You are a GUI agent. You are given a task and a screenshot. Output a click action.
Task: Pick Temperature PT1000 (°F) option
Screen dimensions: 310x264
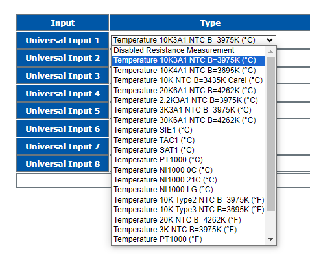point(188,239)
